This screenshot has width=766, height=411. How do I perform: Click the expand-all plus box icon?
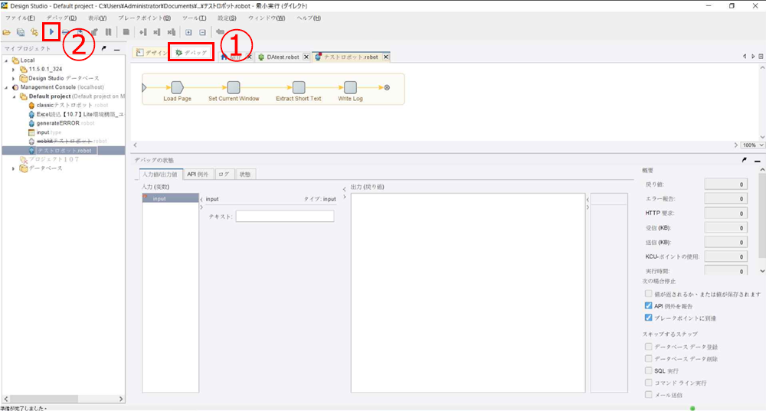tap(188, 32)
